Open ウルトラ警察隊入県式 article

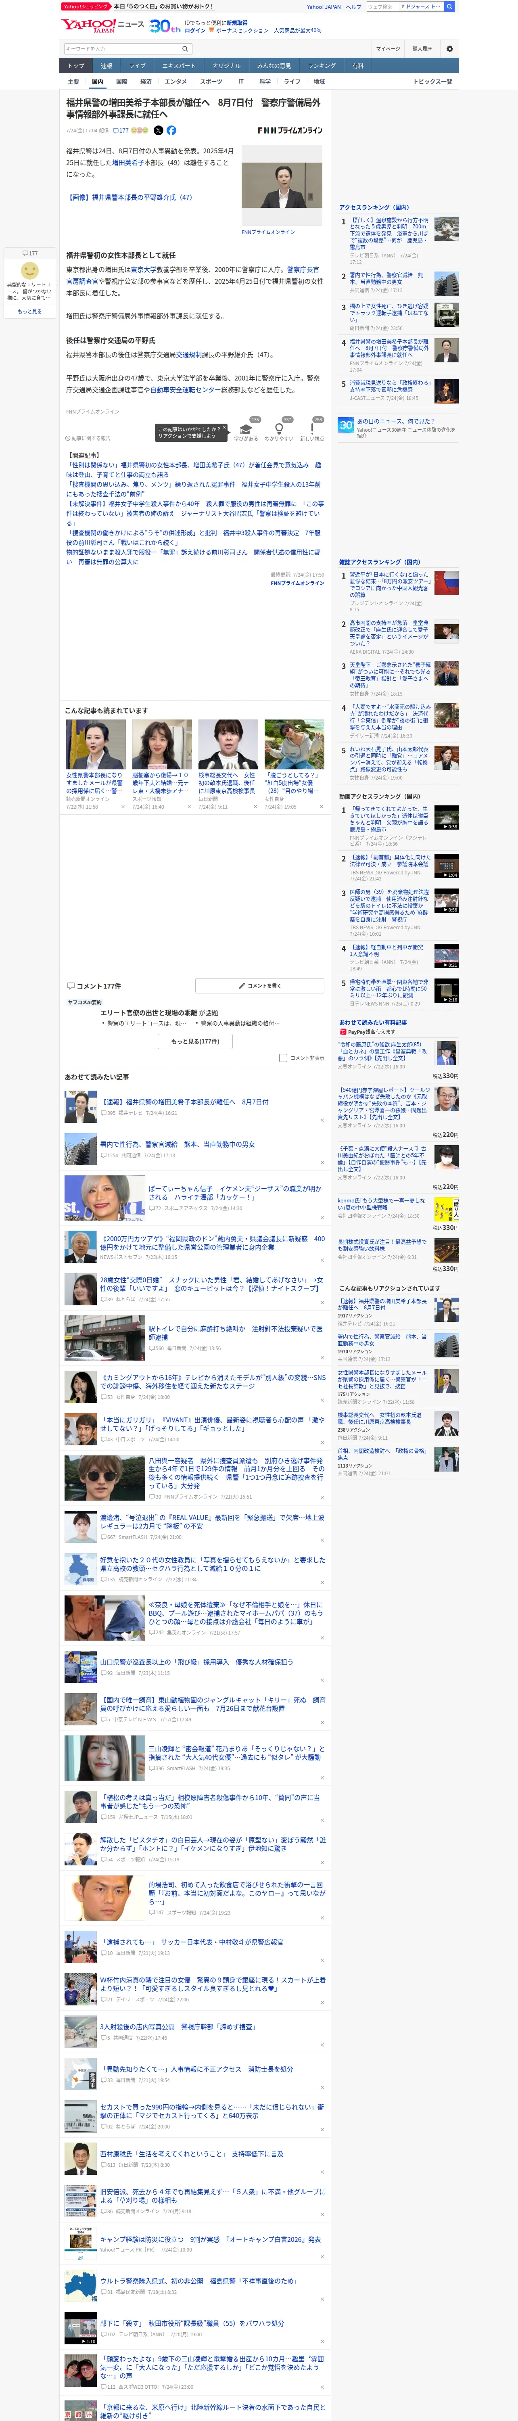point(198,2281)
